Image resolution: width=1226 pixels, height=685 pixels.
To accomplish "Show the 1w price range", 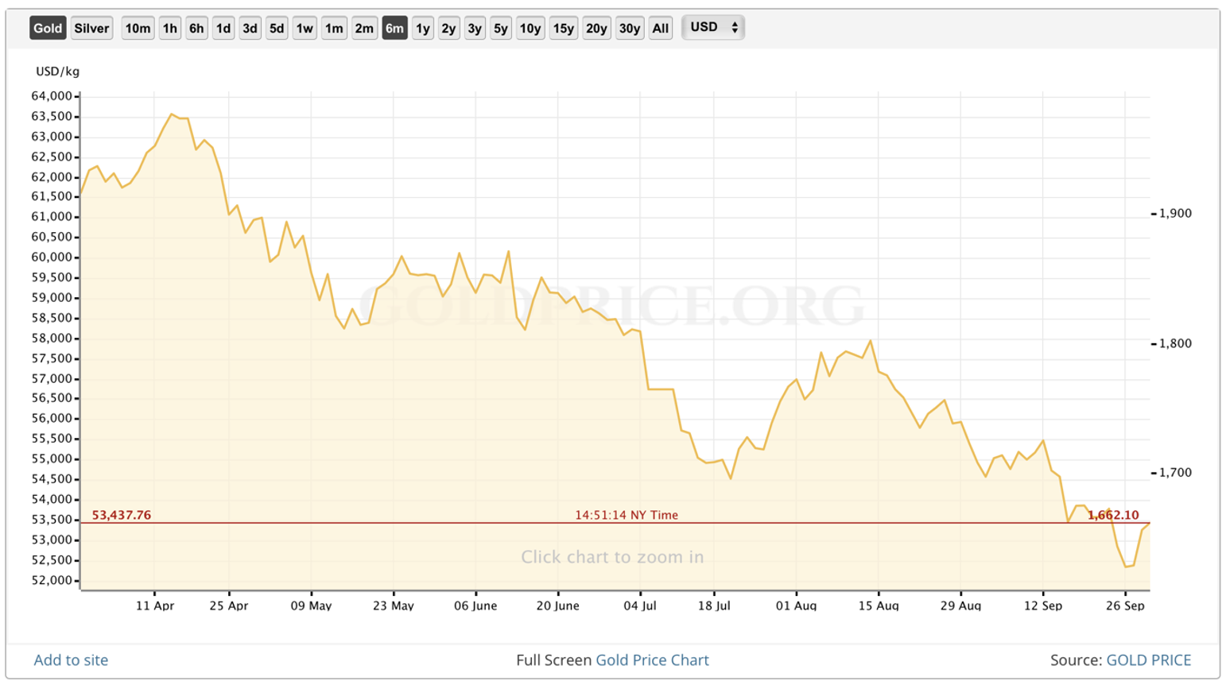I will coord(305,29).
